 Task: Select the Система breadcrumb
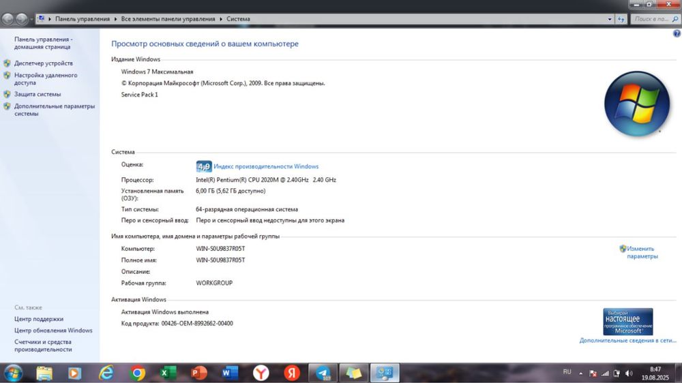[238, 19]
